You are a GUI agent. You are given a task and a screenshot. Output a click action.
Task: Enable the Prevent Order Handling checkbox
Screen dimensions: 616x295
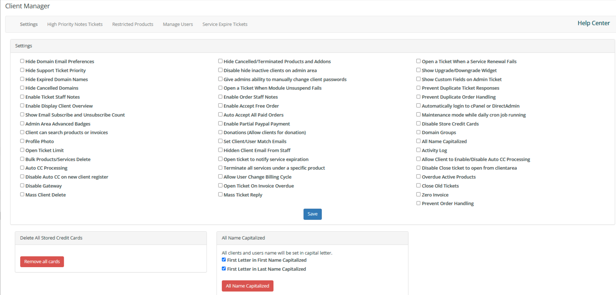click(418, 203)
